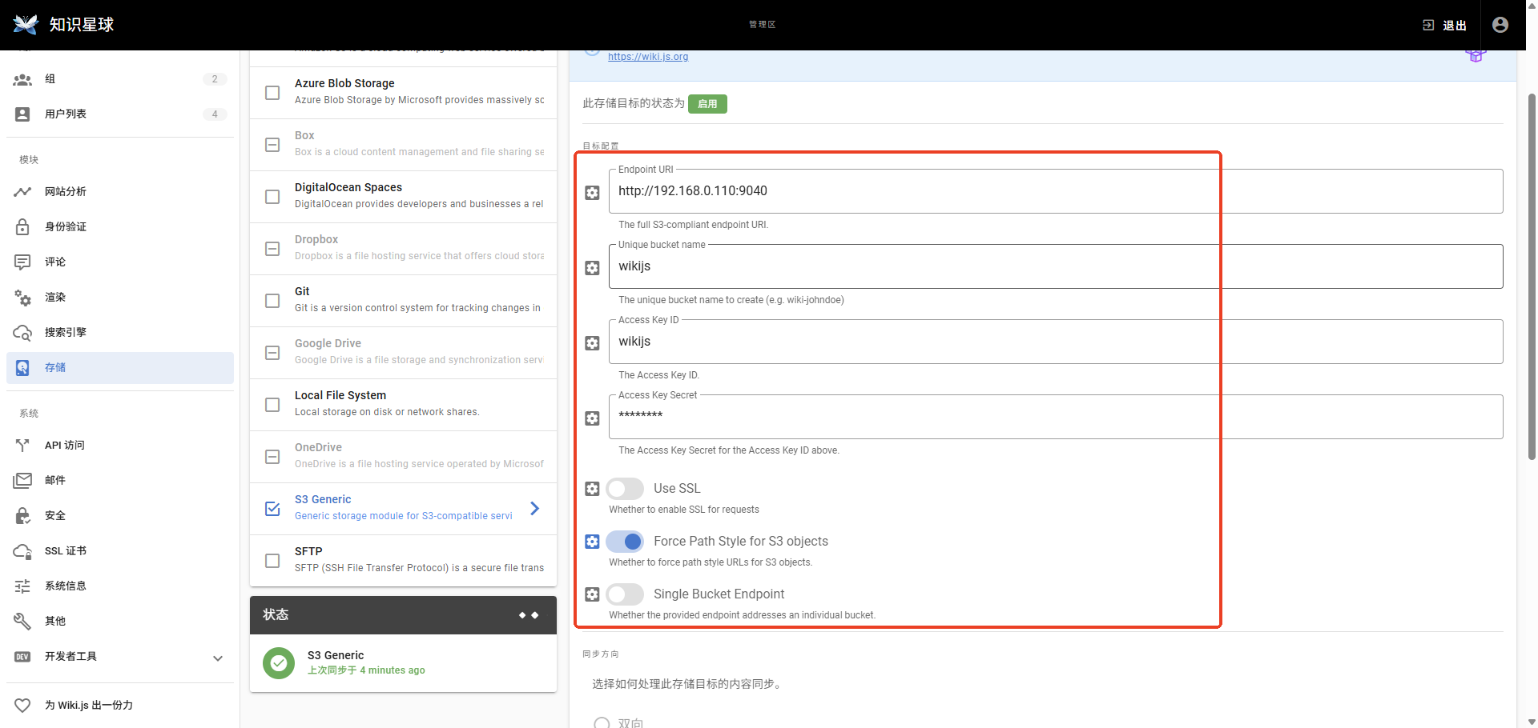Open the https://wiki.js.org link
1538x728 pixels.
point(648,57)
